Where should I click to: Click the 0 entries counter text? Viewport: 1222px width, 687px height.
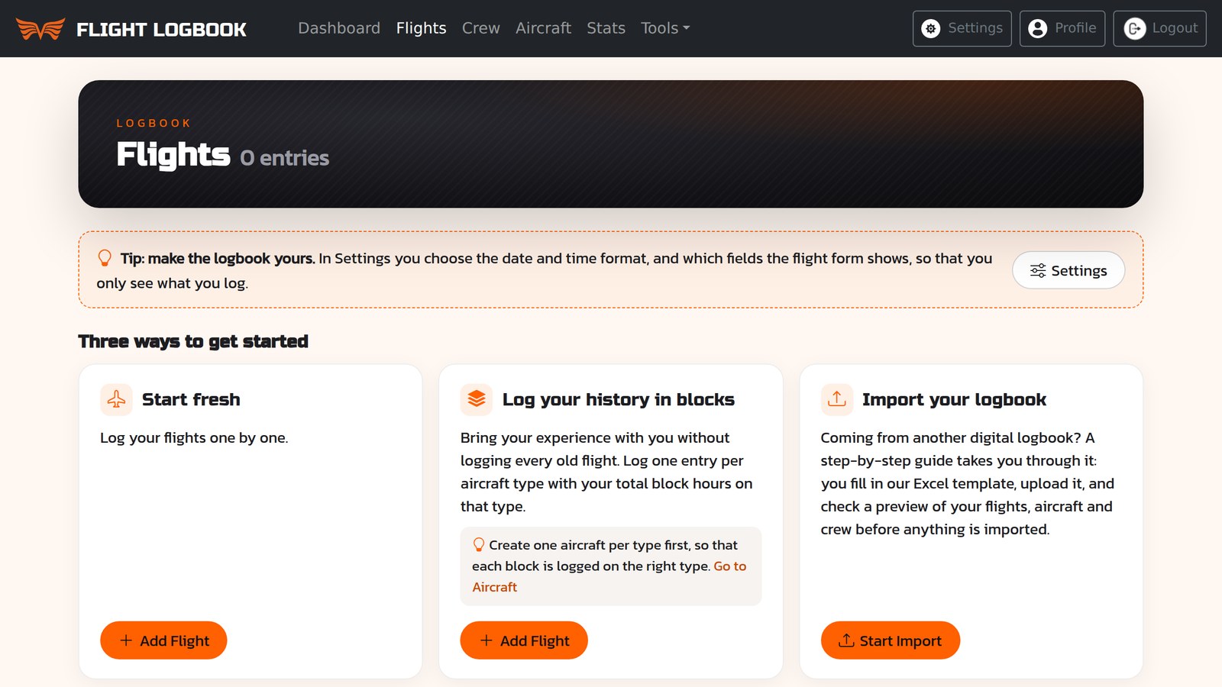[x=285, y=158]
